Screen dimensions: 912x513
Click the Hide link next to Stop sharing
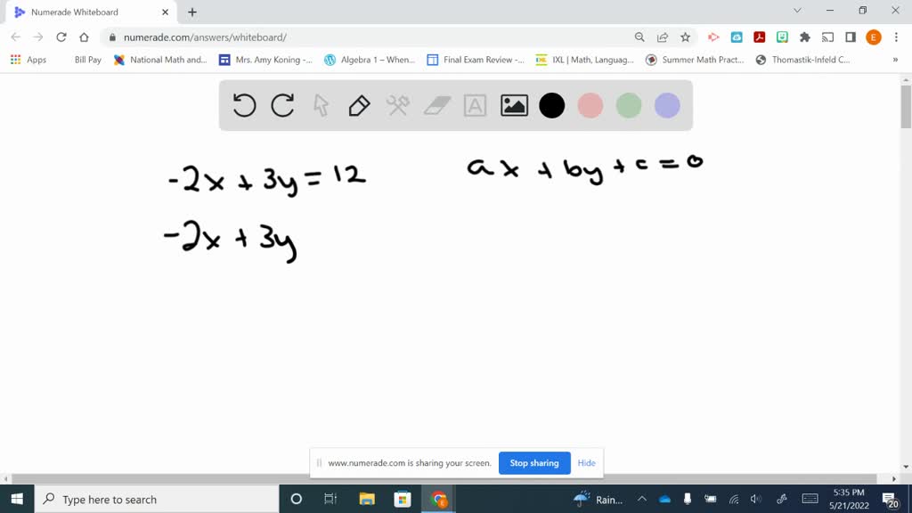[586, 463]
